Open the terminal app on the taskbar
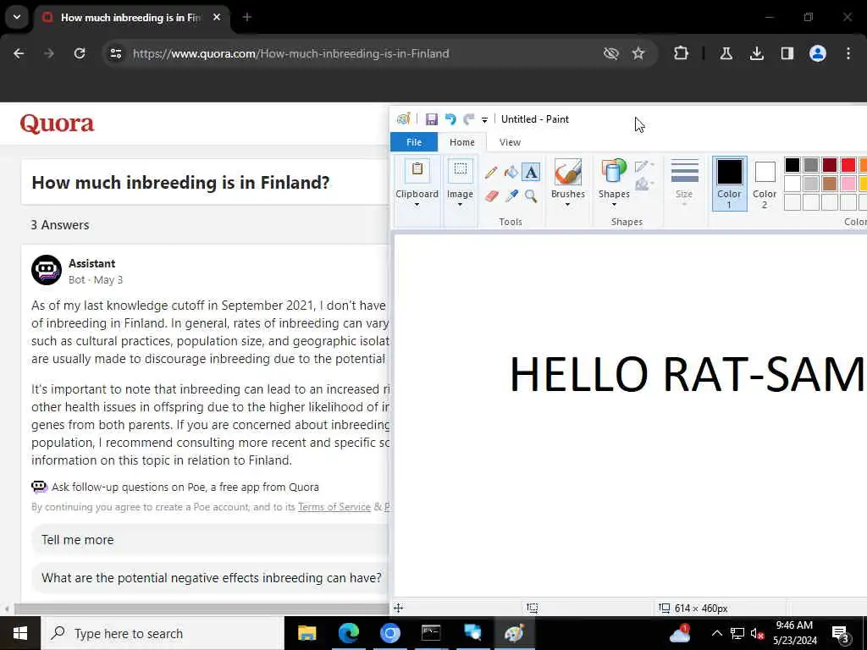 431,633
